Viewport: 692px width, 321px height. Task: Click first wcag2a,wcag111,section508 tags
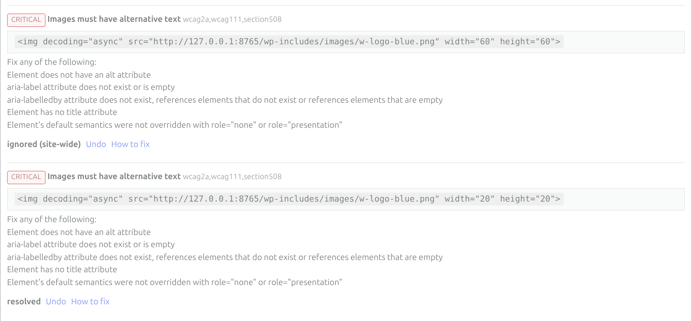pos(232,20)
